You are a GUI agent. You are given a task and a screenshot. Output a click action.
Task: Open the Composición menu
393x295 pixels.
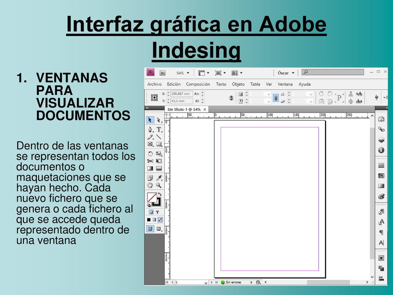[198, 84]
